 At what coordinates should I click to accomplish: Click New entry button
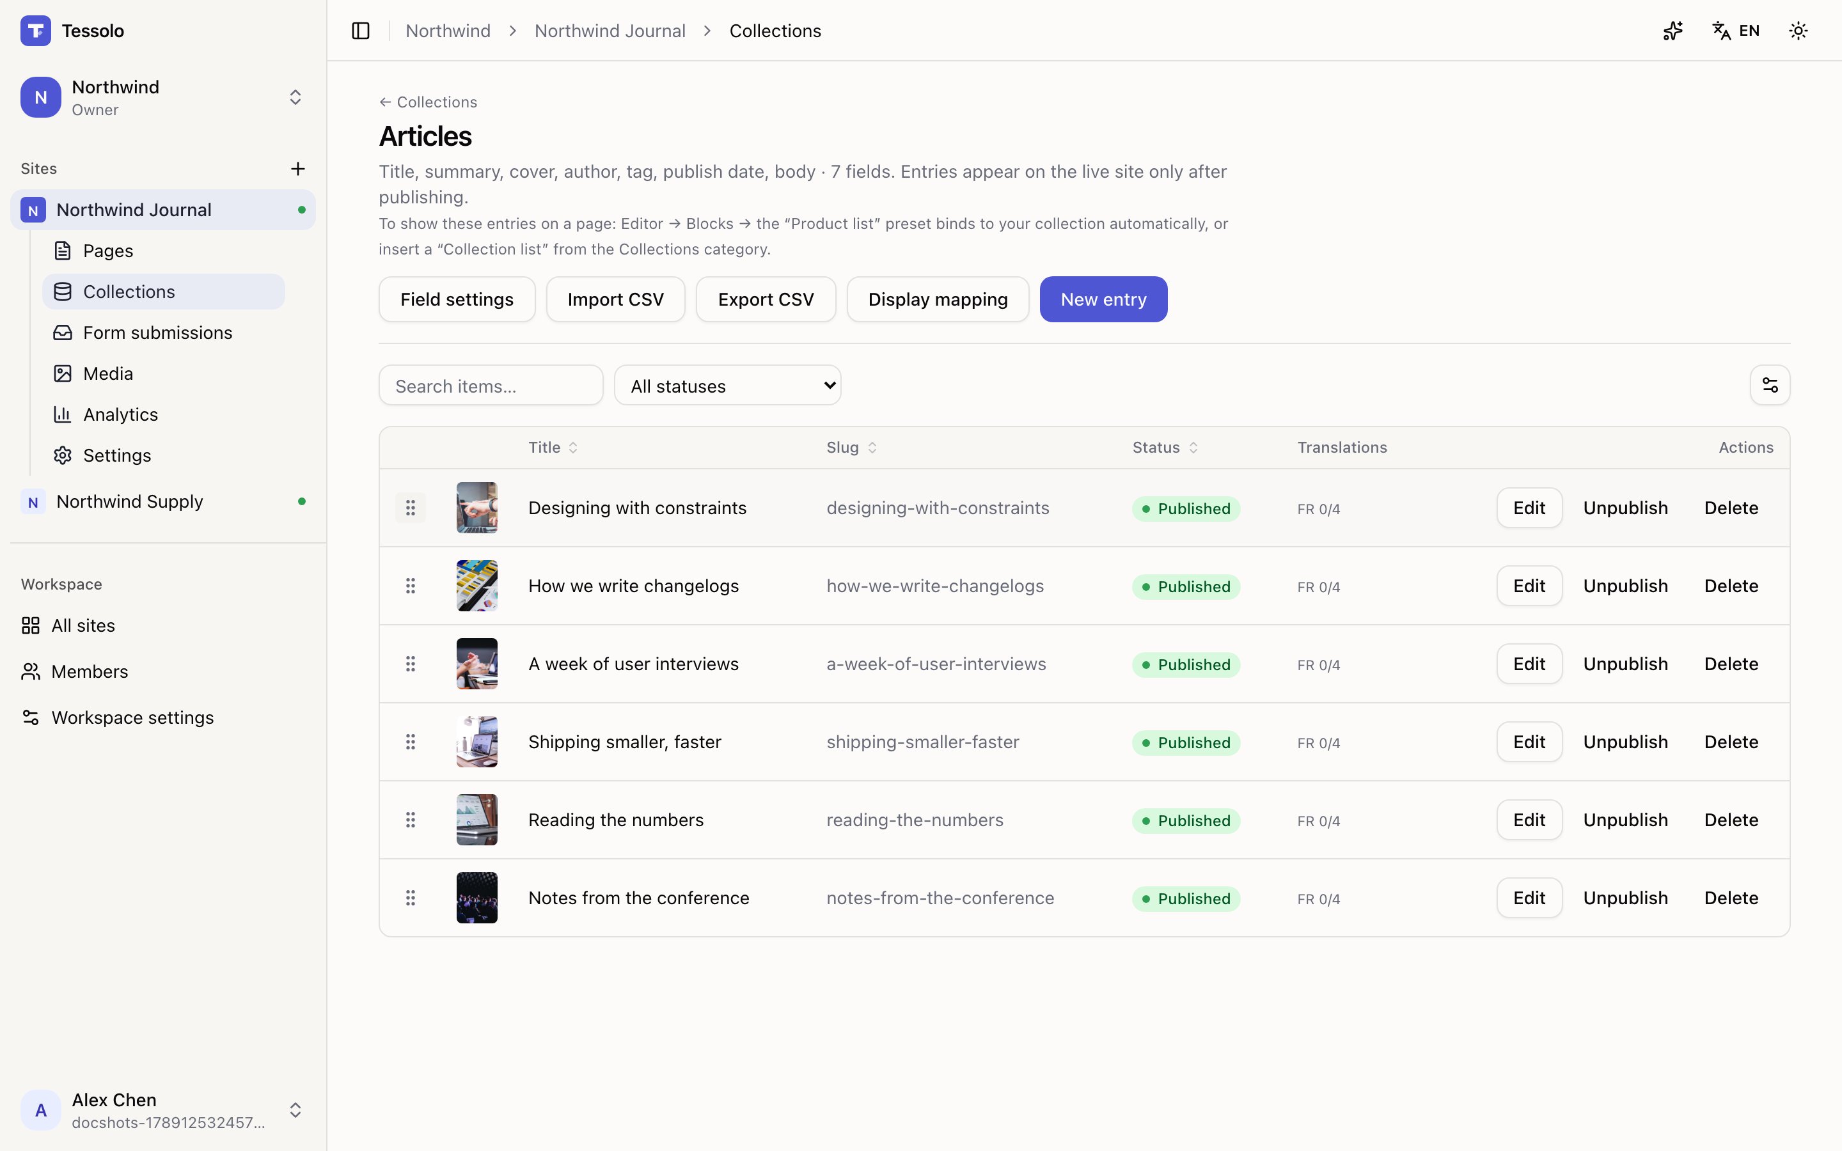click(1103, 299)
